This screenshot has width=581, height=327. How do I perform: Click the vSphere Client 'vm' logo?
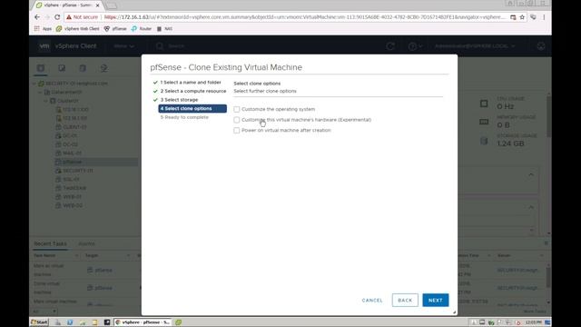pos(44,46)
